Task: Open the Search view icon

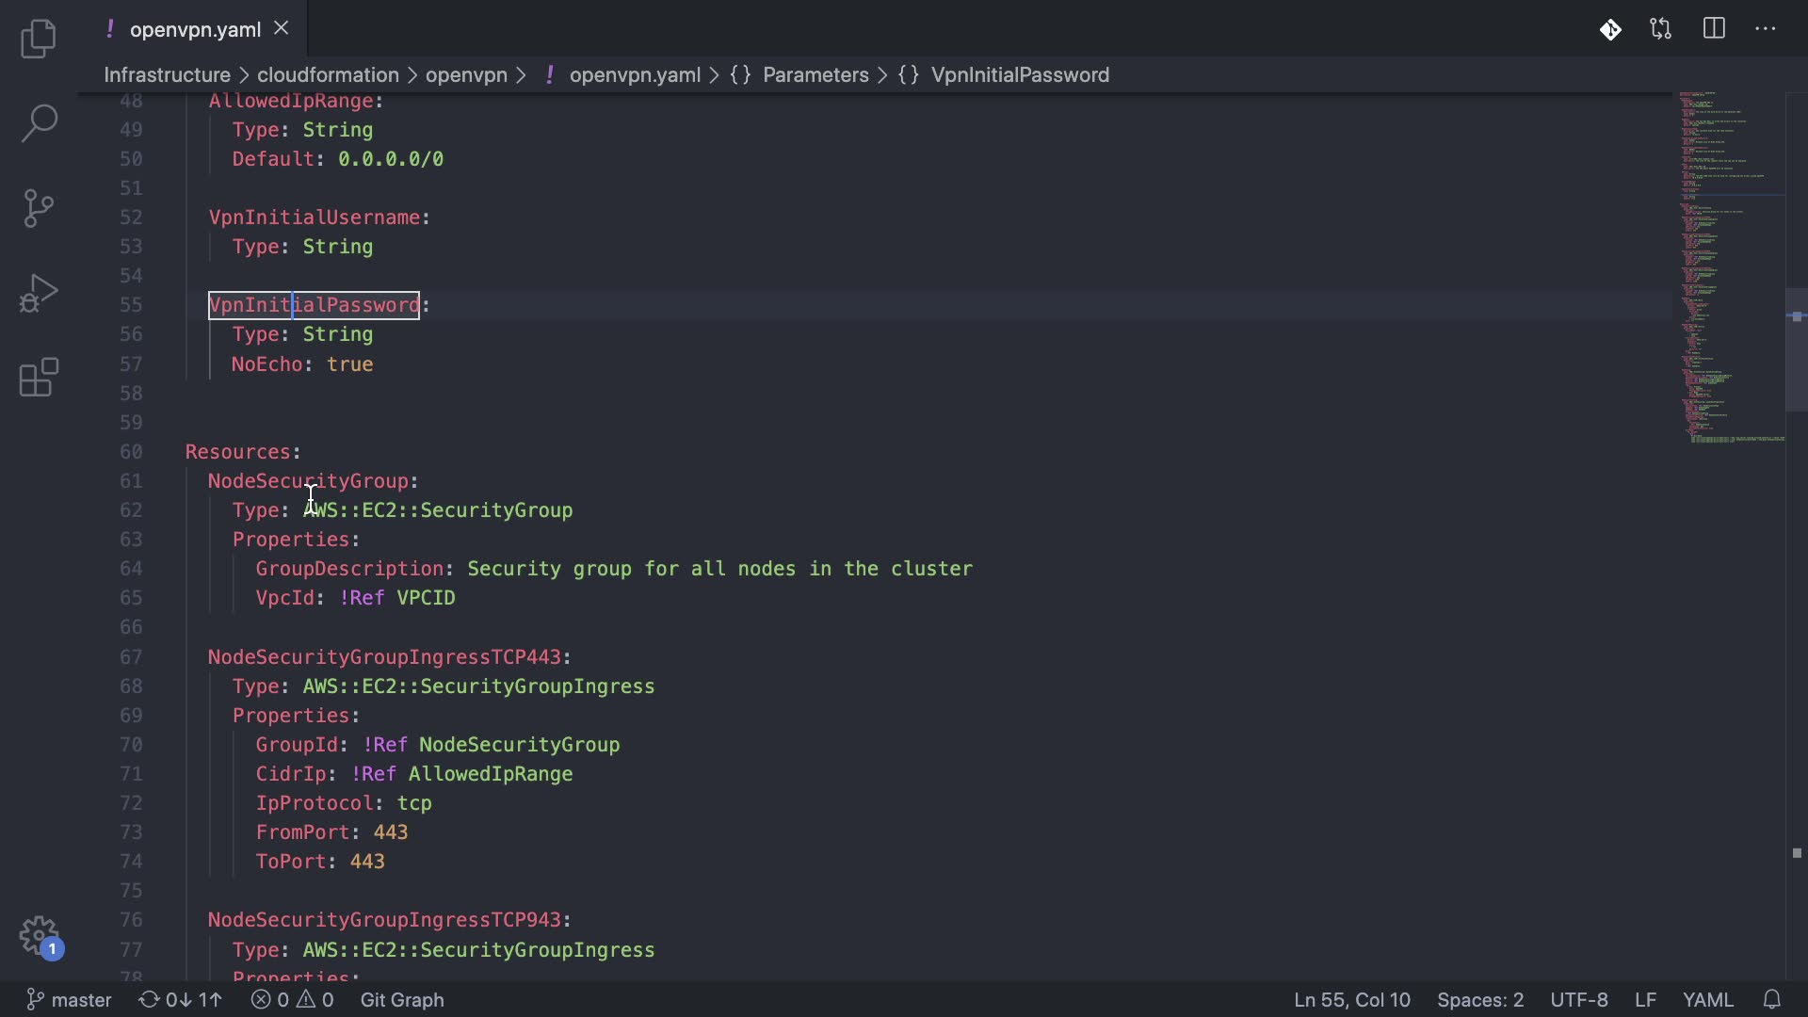Action: [x=39, y=123]
